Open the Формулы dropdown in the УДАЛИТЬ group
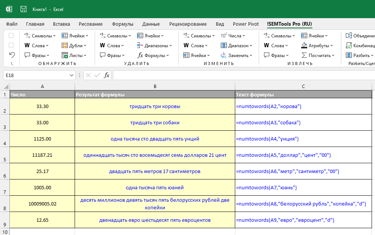Image resolution: width=375 pixels, height=235 pixels. pos(153,56)
